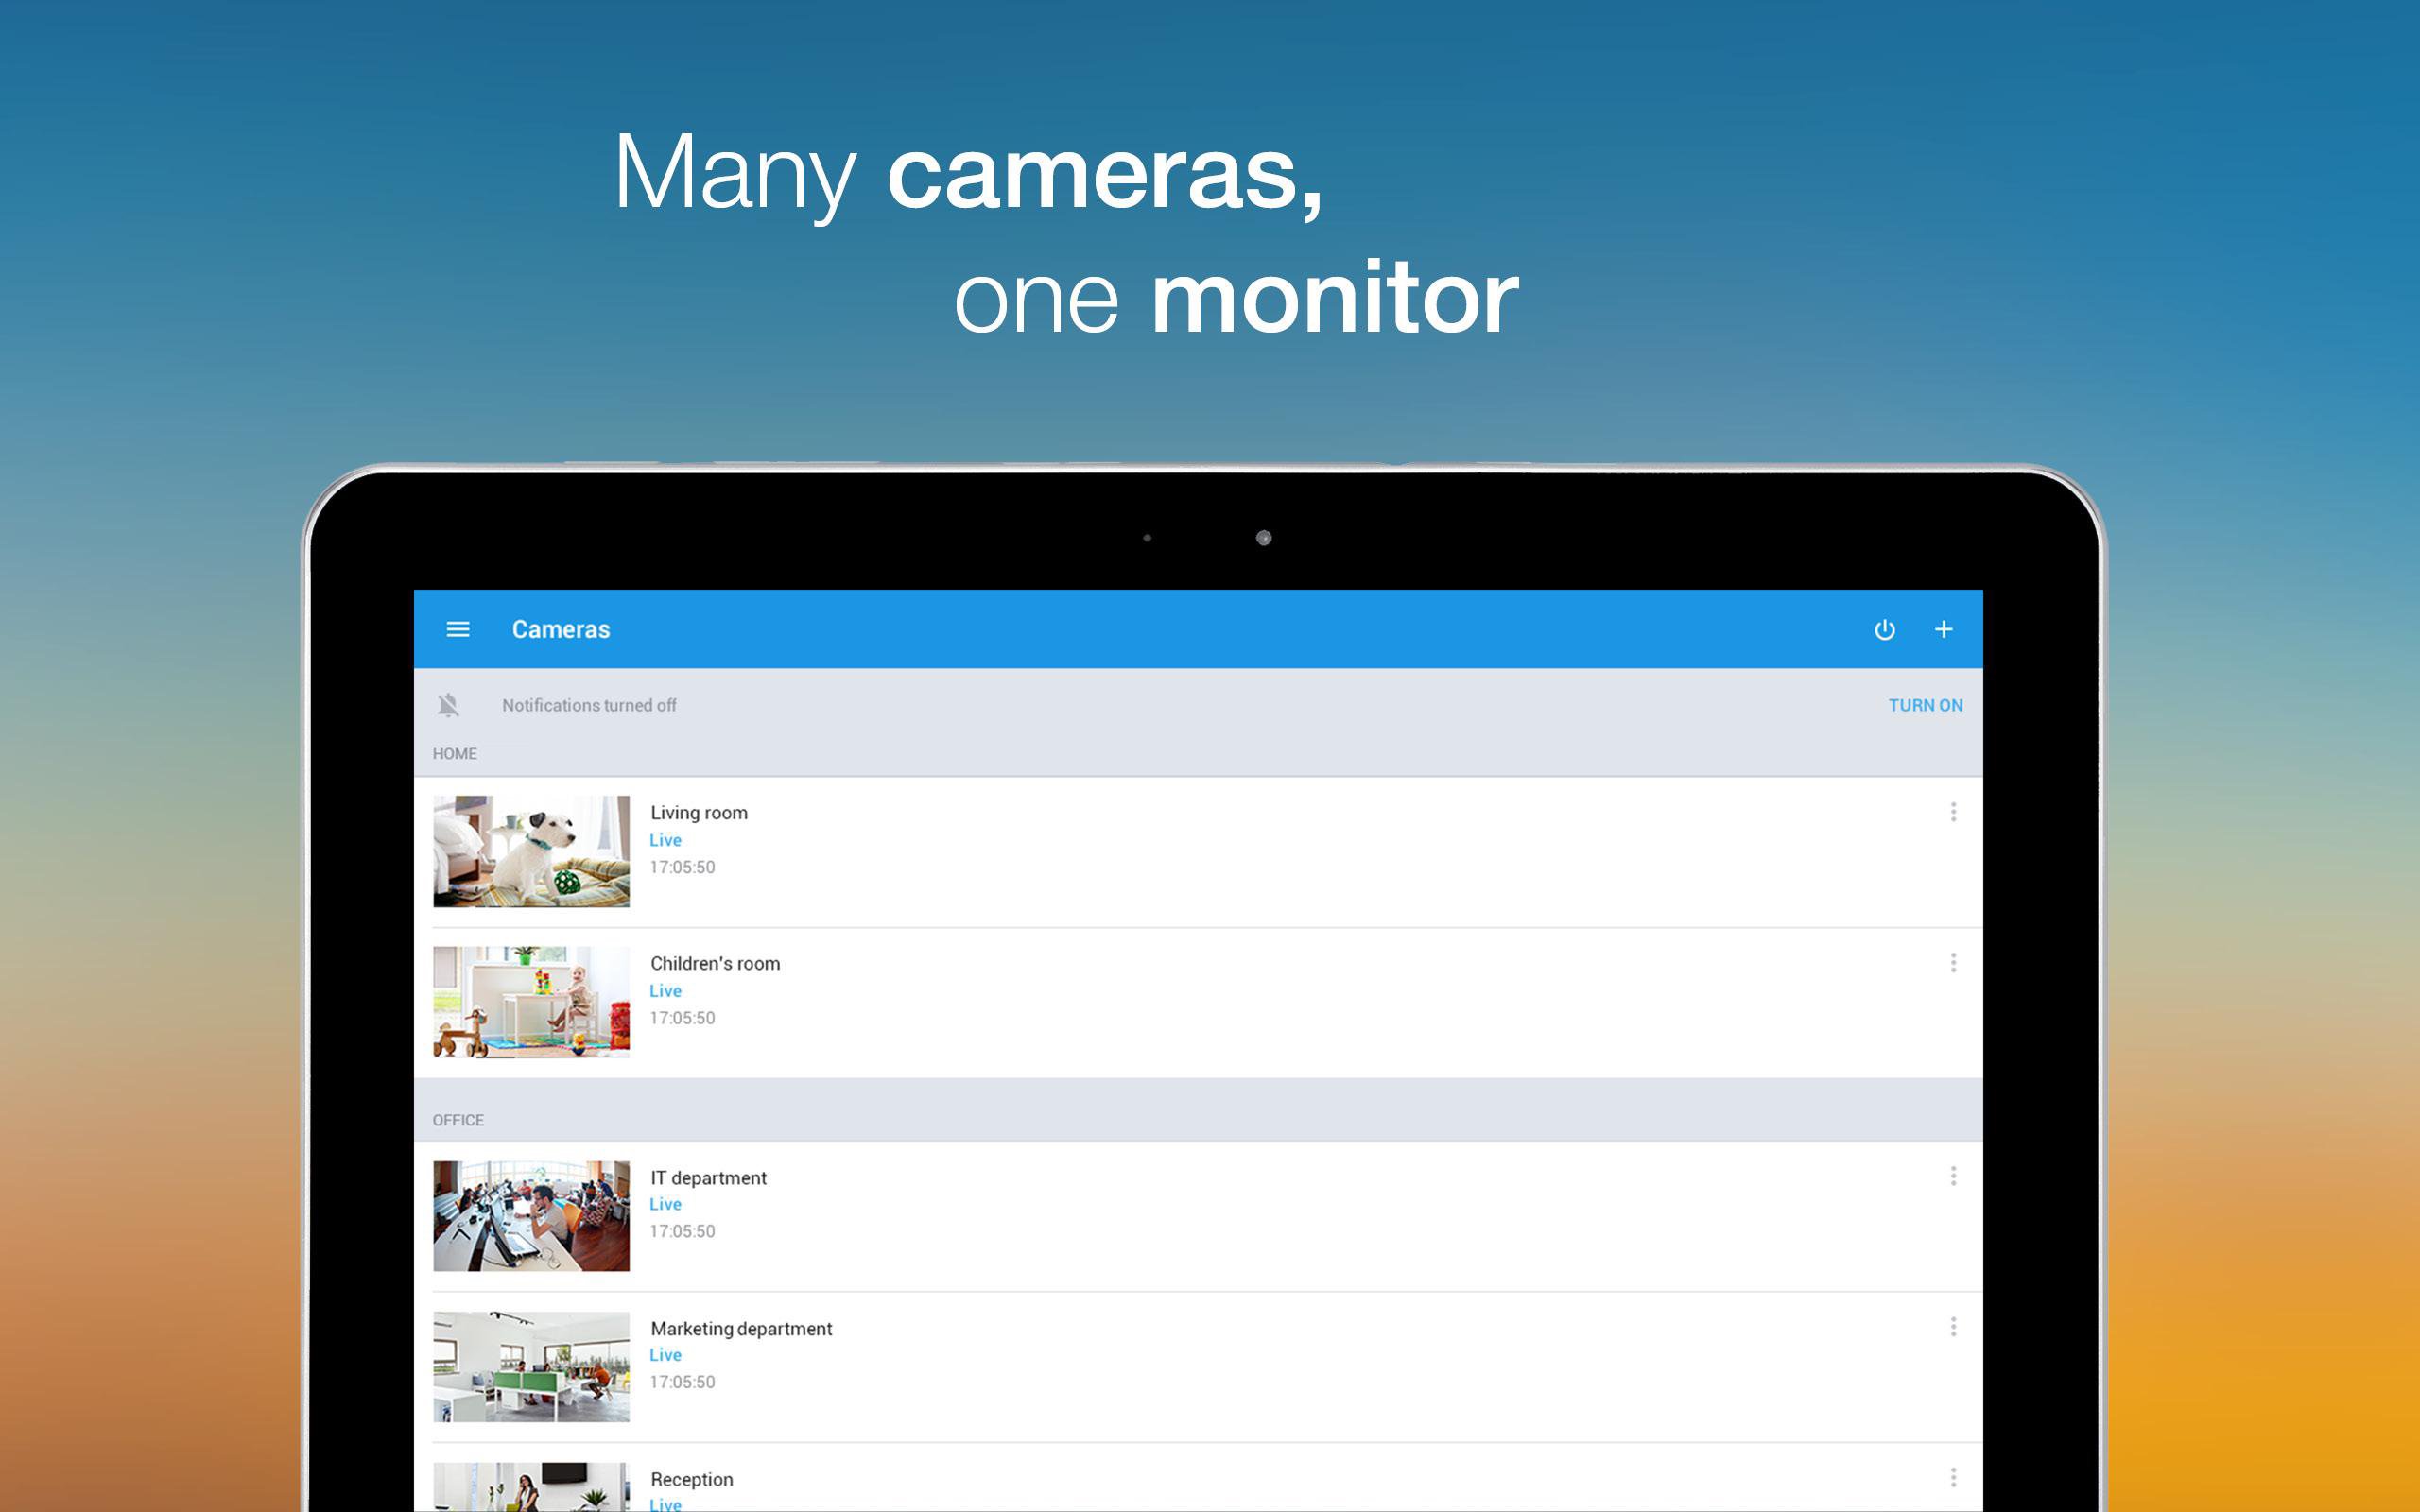Open the hamburger navigation menu
2420x1512 pixels.
(457, 629)
